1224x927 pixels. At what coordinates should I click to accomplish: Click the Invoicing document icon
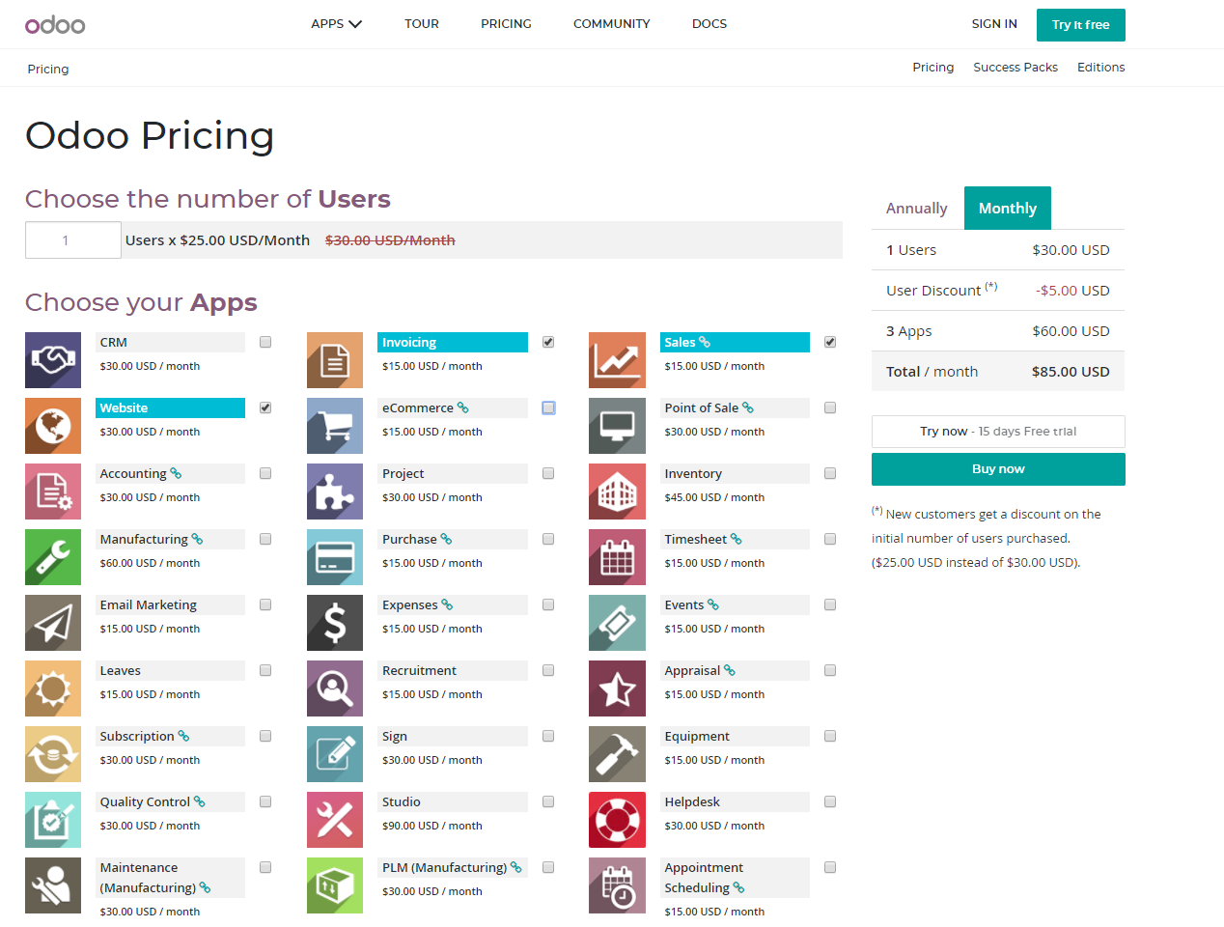tap(335, 360)
